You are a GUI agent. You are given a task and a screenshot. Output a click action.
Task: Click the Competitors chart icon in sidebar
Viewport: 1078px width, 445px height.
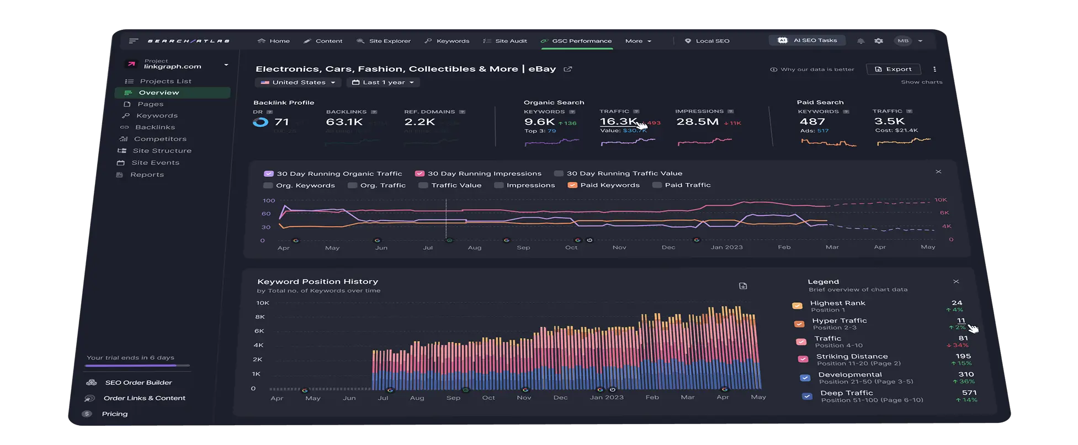tap(124, 139)
